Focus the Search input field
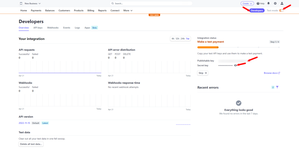Screen dimensions: 299x157 [x=151, y=4]
